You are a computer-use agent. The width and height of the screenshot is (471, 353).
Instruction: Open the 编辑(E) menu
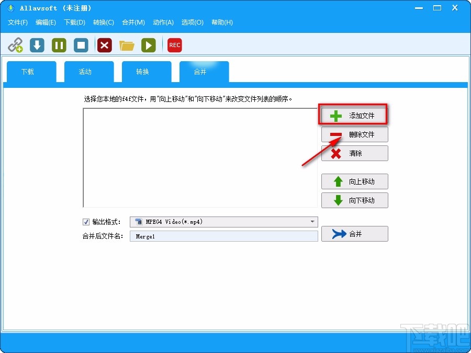tap(46, 22)
